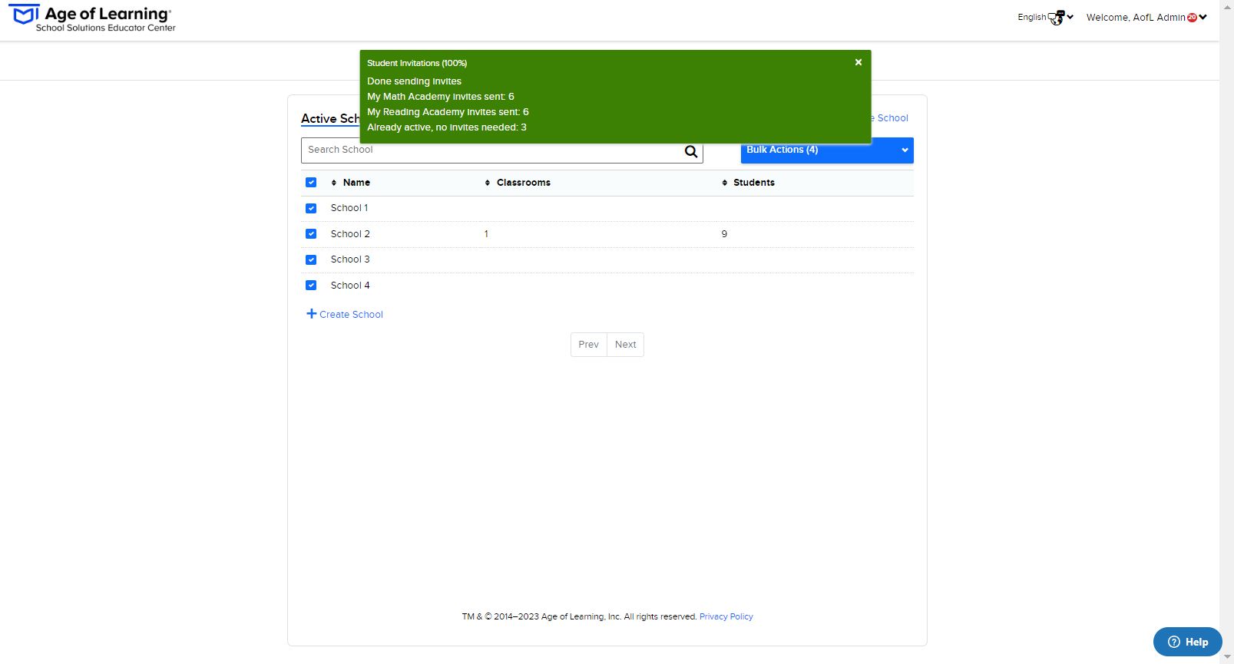The width and height of the screenshot is (1234, 664).
Task: Click the Create School link
Action: click(351, 315)
